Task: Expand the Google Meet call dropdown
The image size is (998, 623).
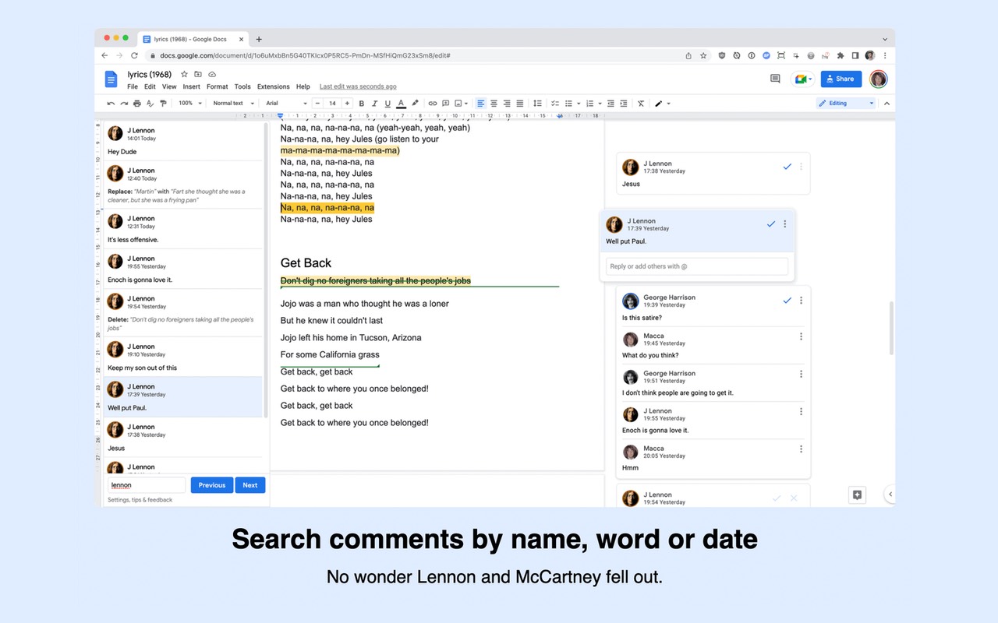Action: [x=811, y=79]
